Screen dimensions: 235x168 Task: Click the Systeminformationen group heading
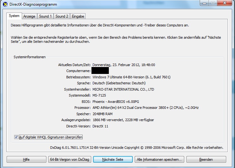30,57
